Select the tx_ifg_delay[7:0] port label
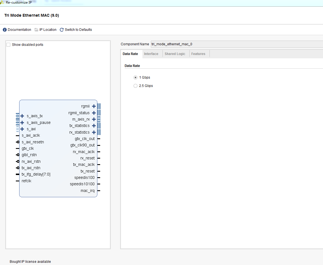Viewport: 323px width, 265px height. (36, 174)
